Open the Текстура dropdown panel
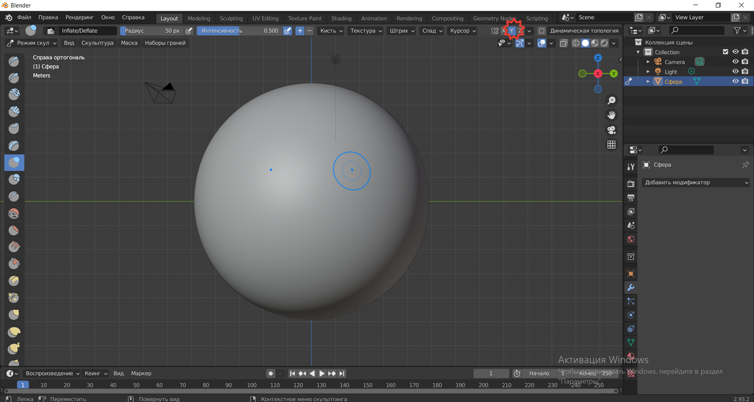 coord(366,31)
